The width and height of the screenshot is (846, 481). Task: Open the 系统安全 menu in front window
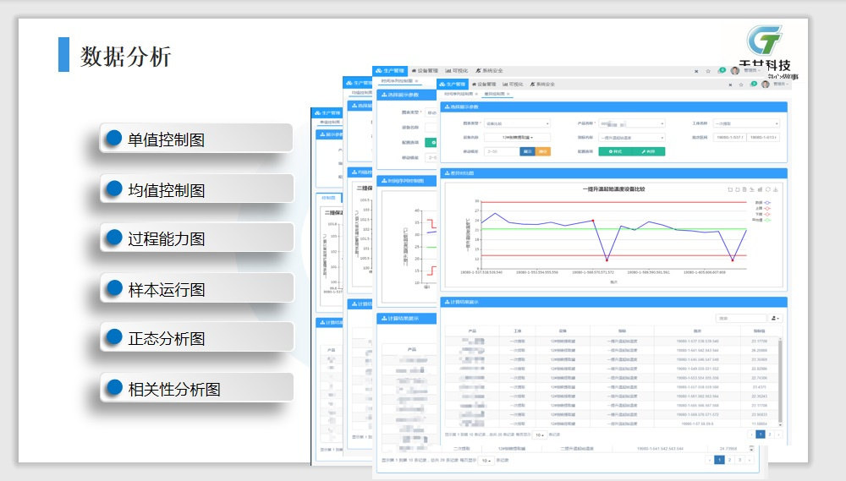542,85
